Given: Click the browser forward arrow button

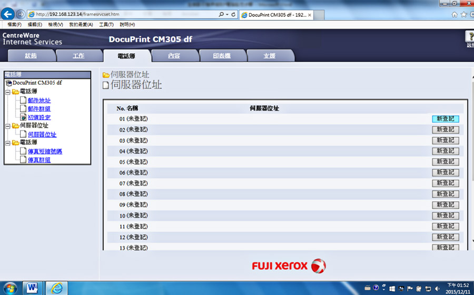Looking at the screenshot, I should 21,14.
